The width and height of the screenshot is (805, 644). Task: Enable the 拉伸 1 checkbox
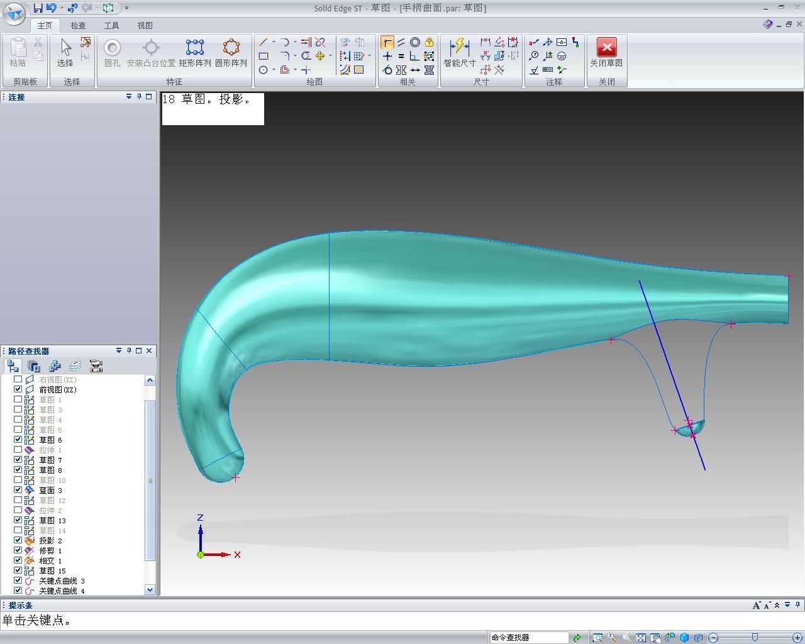18,450
